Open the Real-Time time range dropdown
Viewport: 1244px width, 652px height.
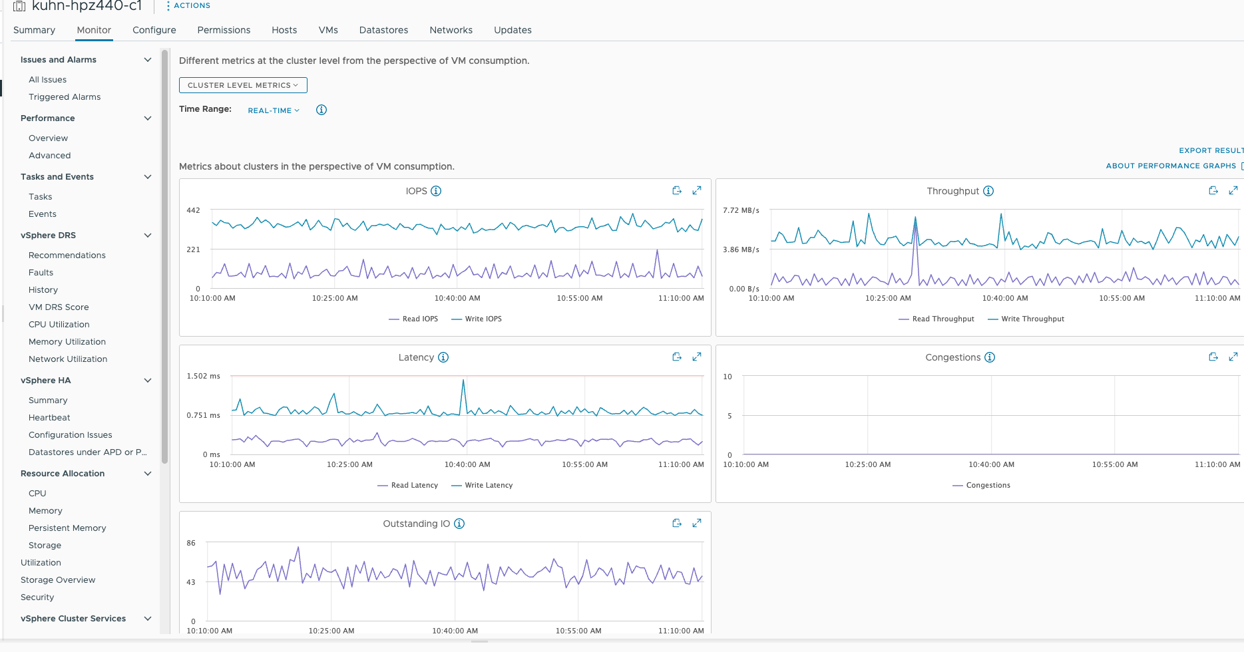click(x=274, y=110)
